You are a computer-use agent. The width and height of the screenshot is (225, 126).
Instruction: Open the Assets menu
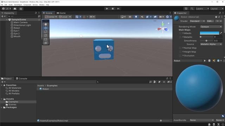(x=11, y=5)
